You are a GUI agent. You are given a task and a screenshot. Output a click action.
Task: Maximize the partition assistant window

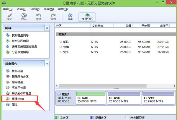pyautogui.click(x=163, y=2)
